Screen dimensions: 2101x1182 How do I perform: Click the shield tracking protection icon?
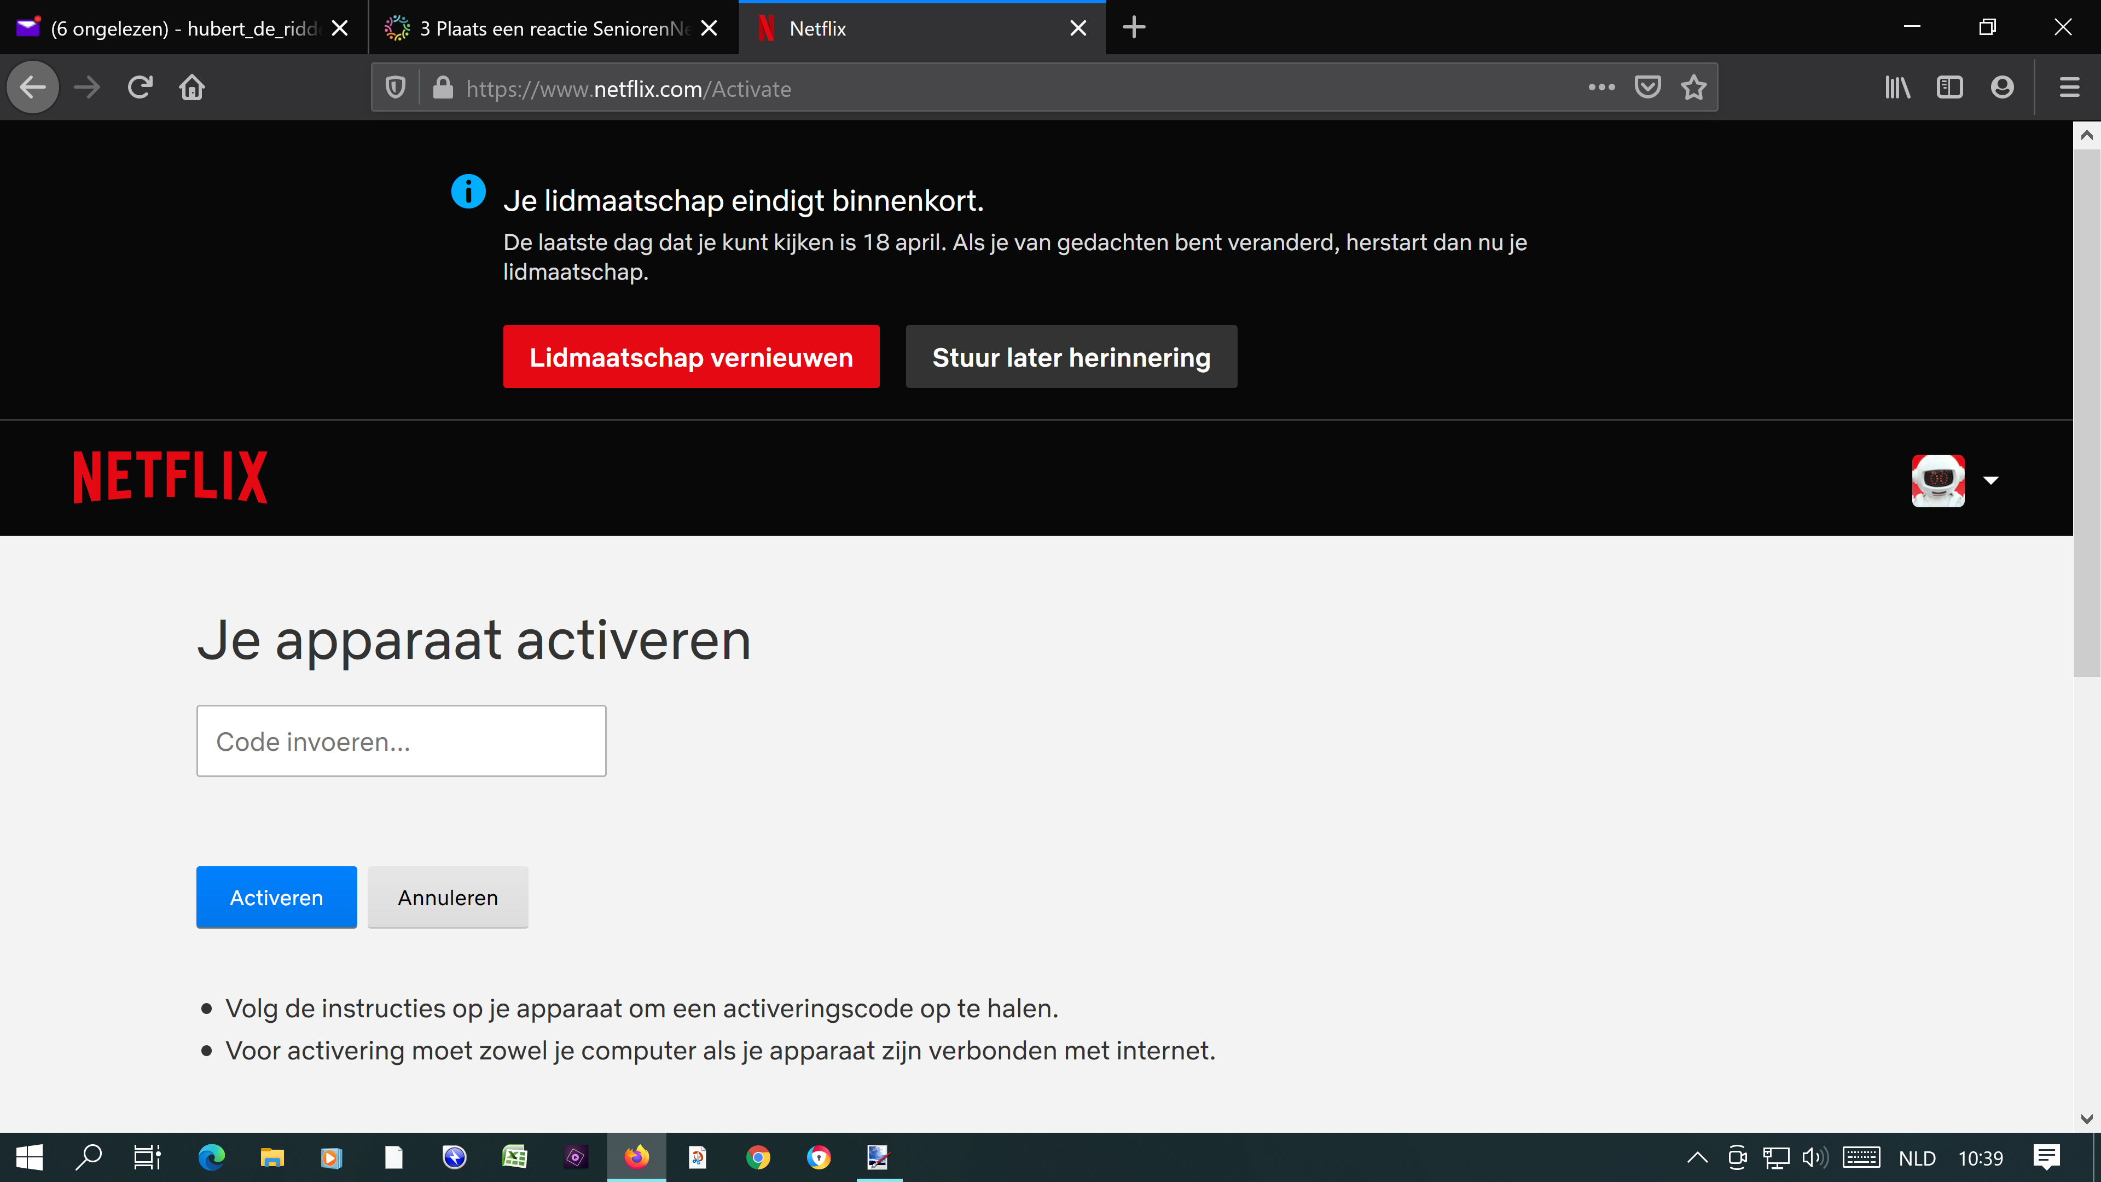click(x=394, y=88)
